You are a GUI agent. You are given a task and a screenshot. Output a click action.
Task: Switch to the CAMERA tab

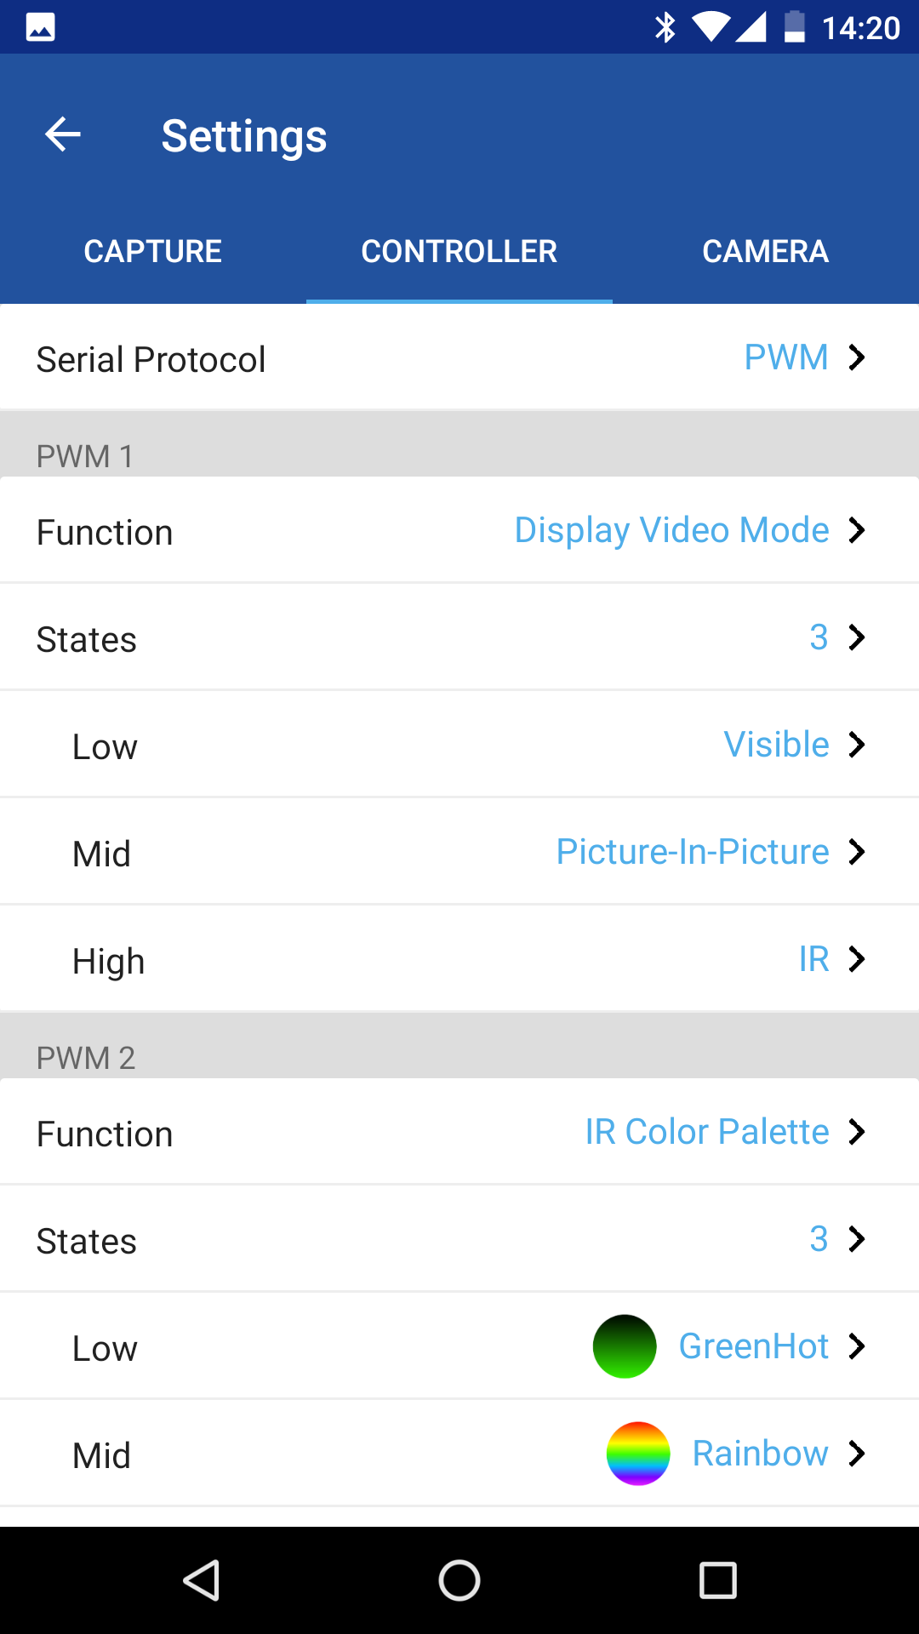765,252
